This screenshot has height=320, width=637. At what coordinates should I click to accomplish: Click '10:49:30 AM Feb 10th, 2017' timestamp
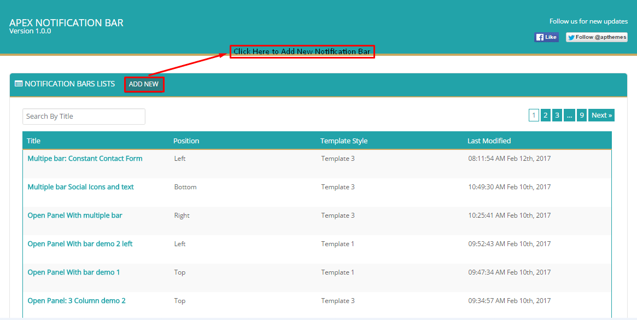(510, 187)
